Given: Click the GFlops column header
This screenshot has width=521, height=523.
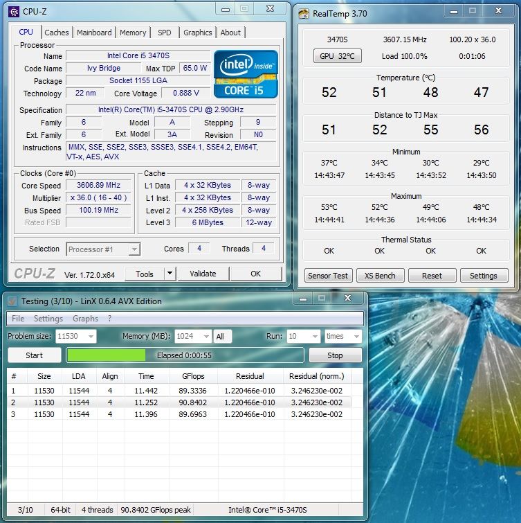Looking at the screenshot, I should click(193, 376).
